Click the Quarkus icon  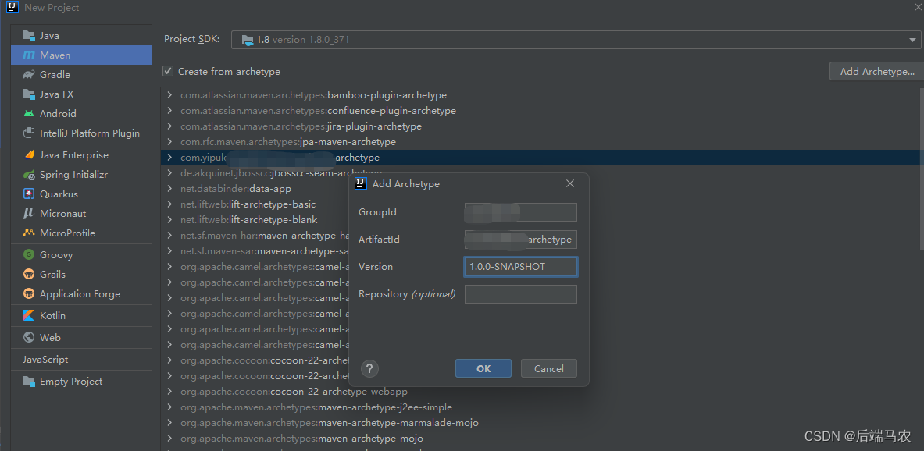click(x=29, y=194)
